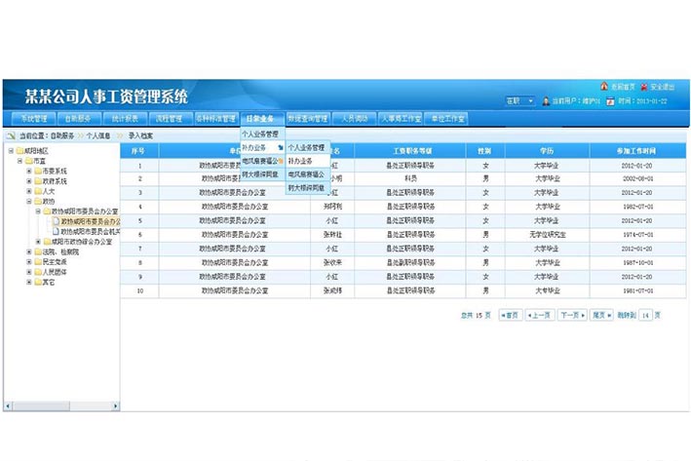This screenshot has height=461, width=691.
Task: Go to first page 首页
Action: pyautogui.click(x=511, y=315)
